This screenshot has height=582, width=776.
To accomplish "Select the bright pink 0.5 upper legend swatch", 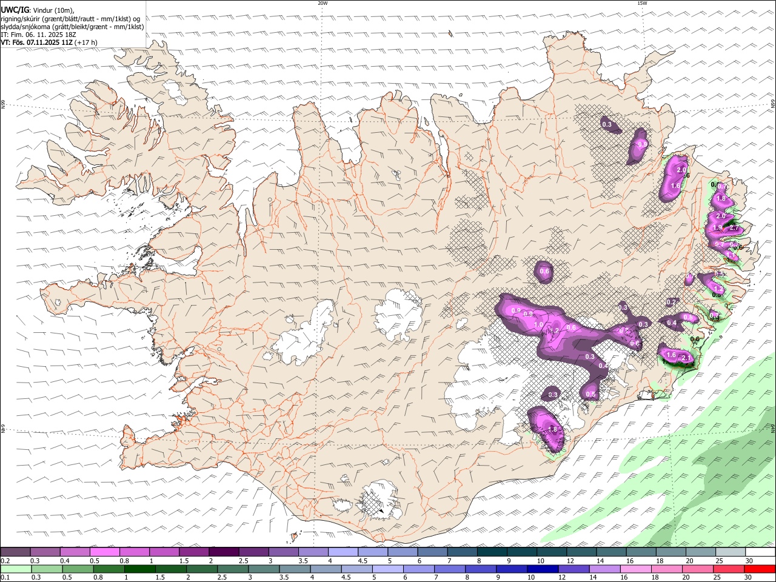I will click(x=105, y=552).
